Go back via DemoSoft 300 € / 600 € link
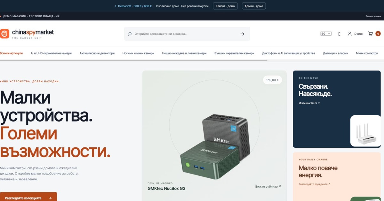This screenshot has height=201, width=384. pos(133,6)
